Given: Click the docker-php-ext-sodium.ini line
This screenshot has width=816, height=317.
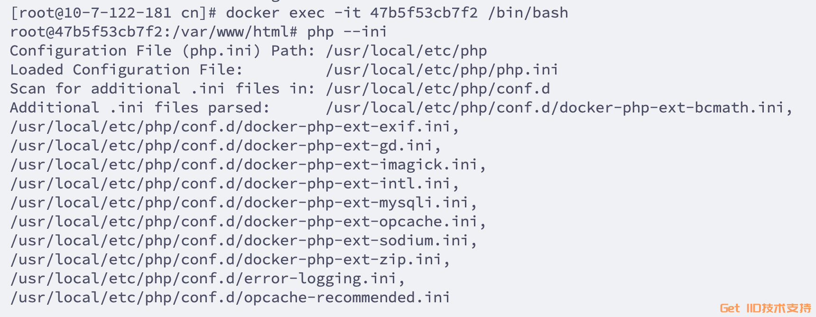Looking at the screenshot, I should click(243, 241).
